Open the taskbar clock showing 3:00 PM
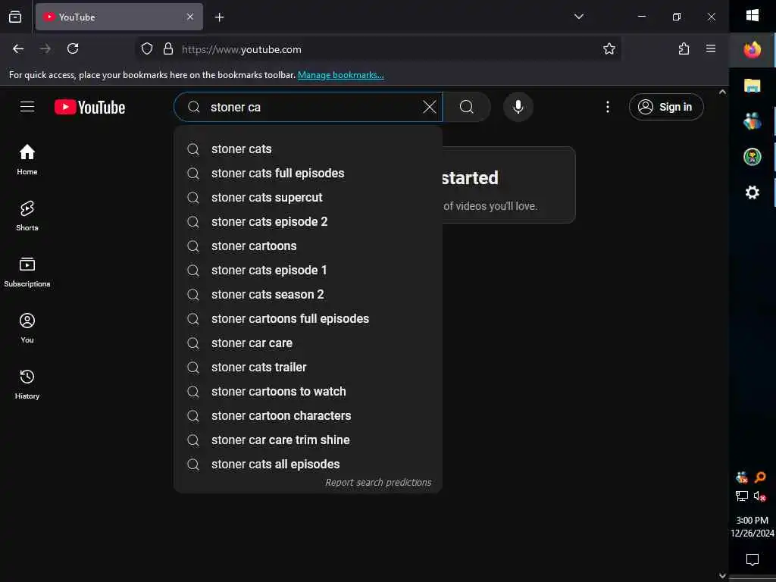This screenshot has height=582, width=776. pos(753,527)
